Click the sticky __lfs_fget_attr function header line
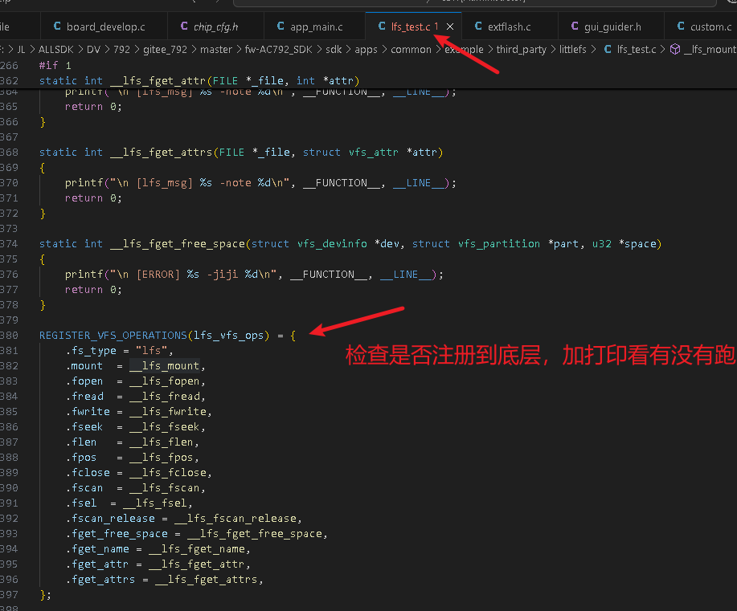 tap(199, 81)
